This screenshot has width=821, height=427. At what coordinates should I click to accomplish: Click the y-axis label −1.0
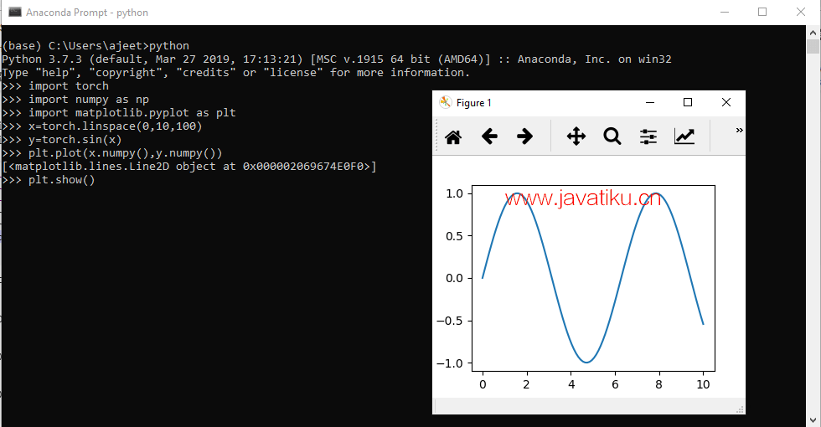[451, 363]
